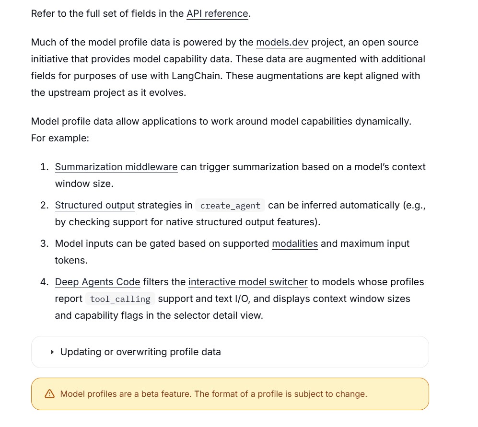Click the warning triangle icon in beta notice
Viewport: 478px width, 427px height.
49,394
